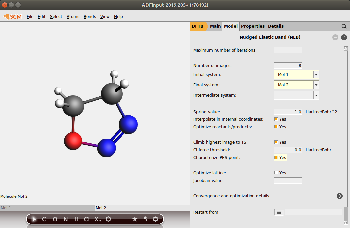Minimize the ADFinput window
350x228 pixels.
pos(11,5)
